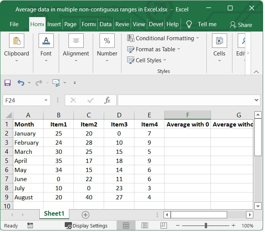The image size is (265, 232).
Task: Open the Name Box dropdown arrow
Action: click(46, 101)
